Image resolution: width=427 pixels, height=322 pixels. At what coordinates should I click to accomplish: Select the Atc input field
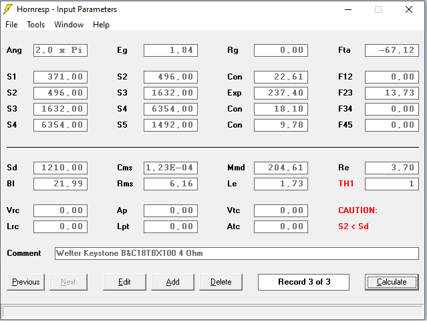pyautogui.click(x=281, y=226)
